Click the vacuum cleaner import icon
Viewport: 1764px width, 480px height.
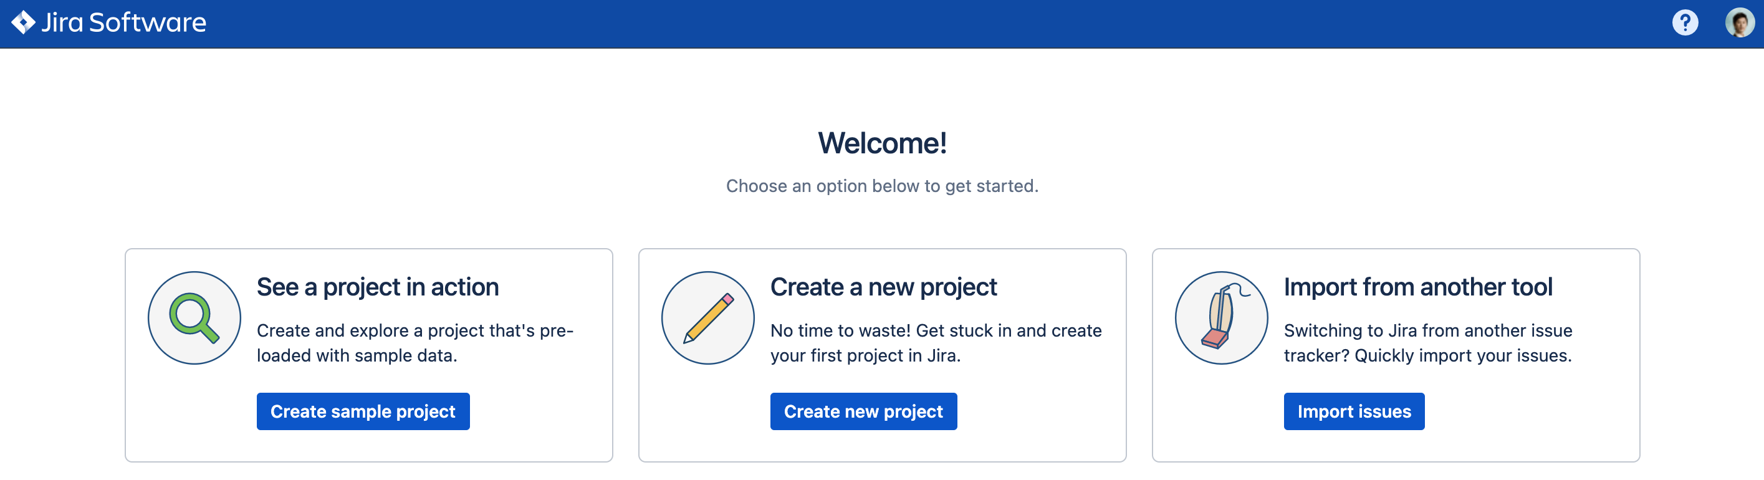1222,318
